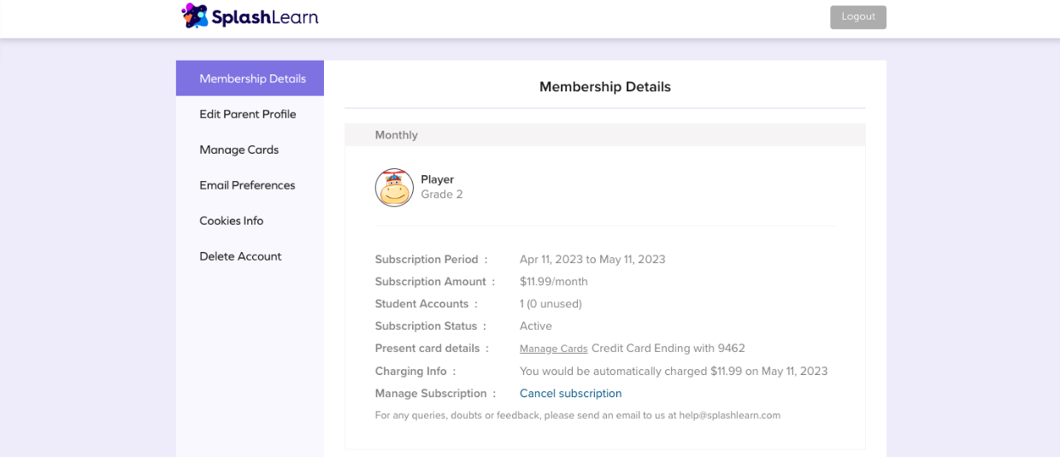1060x457 pixels.
Task: Open Email Preferences settings
Action: [x=247, y=185]
